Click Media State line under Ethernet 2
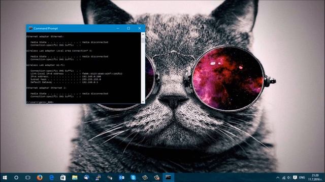The image size is (325, 182). pyautogui.click(x=69, y=94)
